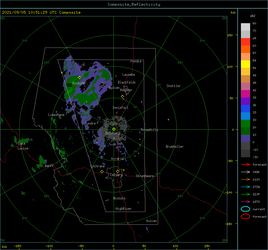Image resolution: width=268 pixels, height=250 pixels.
Task: Click the bright green 20-30 dBZ swatch
Action: coord(245,124)
